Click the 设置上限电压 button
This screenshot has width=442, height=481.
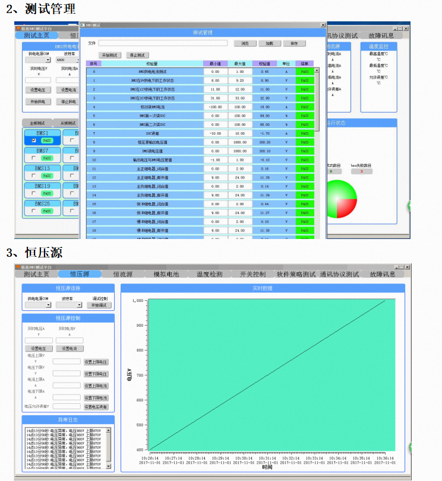point(96,361)
